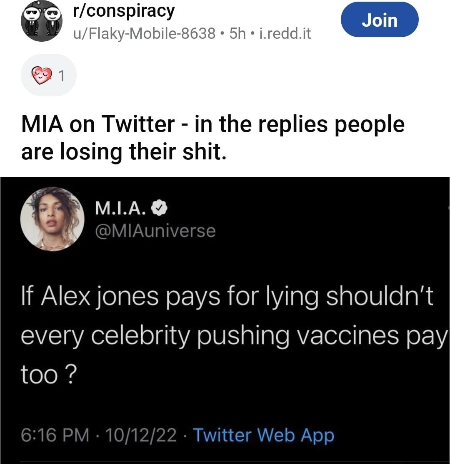The width and height of the screenshot is (450, 464).
Task: Open the post title about MIA on Twitter
Action: (212, 138)
